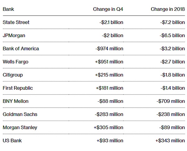The image size is (187, 151).
Task: Click the Change in 2018 column header
Action: click(168, 9)
